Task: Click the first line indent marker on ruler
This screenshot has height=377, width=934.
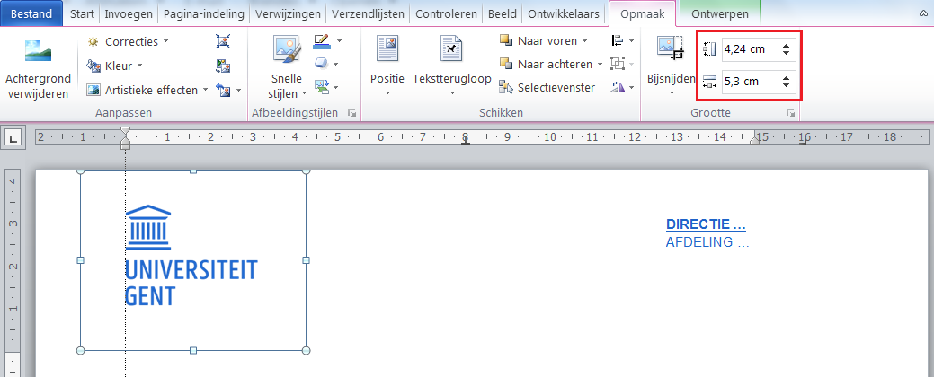Action: point(125,131)
